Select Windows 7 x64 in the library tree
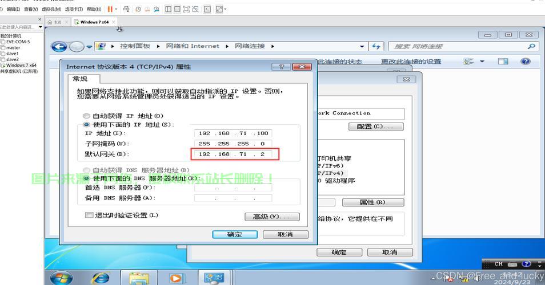Screen dimensions: 545x285 click(19, 65)
